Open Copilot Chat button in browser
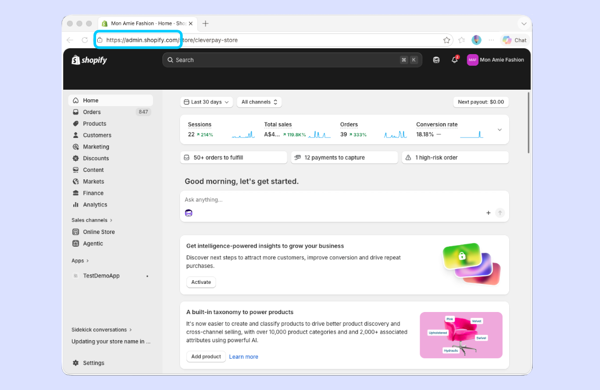Screen dimensions: 600x390 (x=515, y=40)
